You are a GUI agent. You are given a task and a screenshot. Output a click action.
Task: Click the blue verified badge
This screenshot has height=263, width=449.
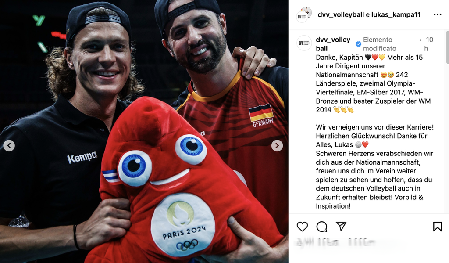point(358,44)
